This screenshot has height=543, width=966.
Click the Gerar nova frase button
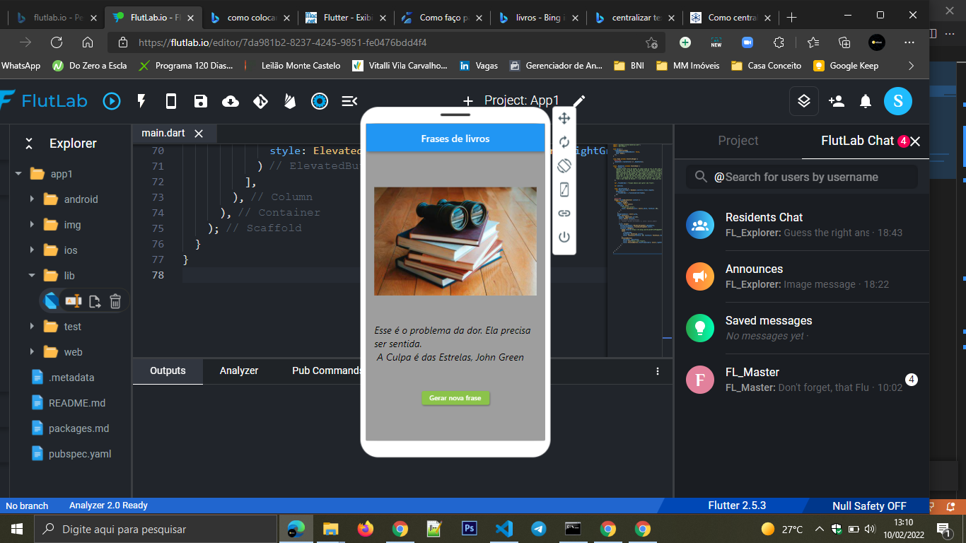455,398
